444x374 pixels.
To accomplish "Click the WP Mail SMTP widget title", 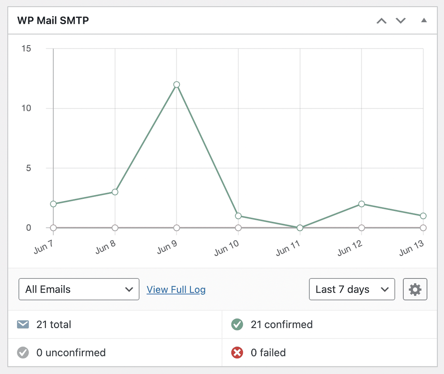I will 53,21.
